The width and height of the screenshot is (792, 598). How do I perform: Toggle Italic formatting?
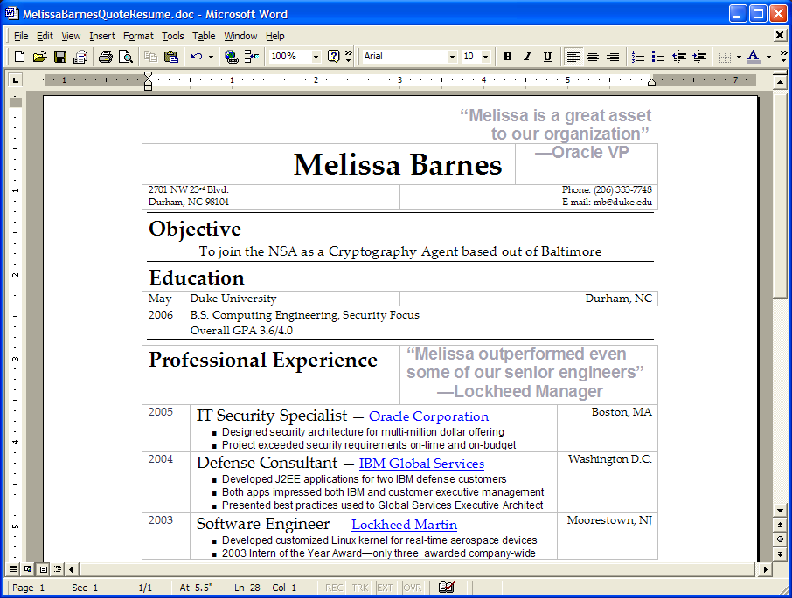point(527,57)
